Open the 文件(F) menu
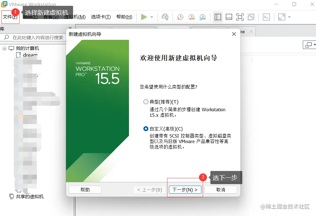 click(x=10, y=17)
